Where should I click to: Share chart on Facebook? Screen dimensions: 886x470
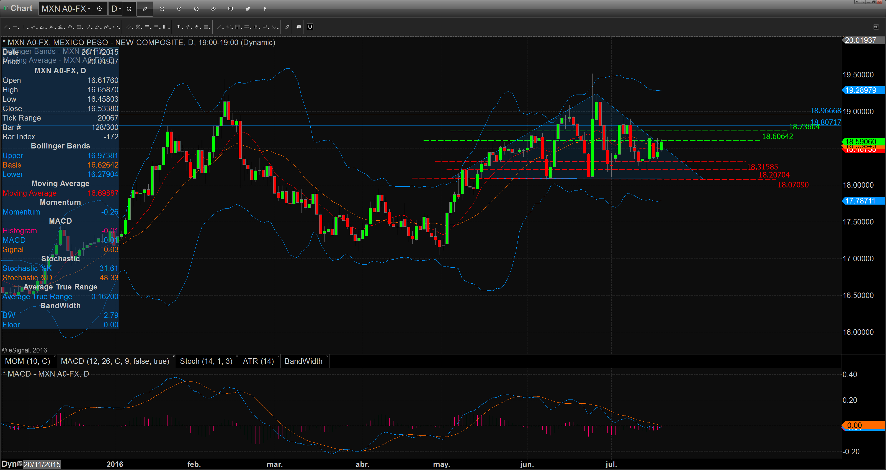(x=265, y=9)
